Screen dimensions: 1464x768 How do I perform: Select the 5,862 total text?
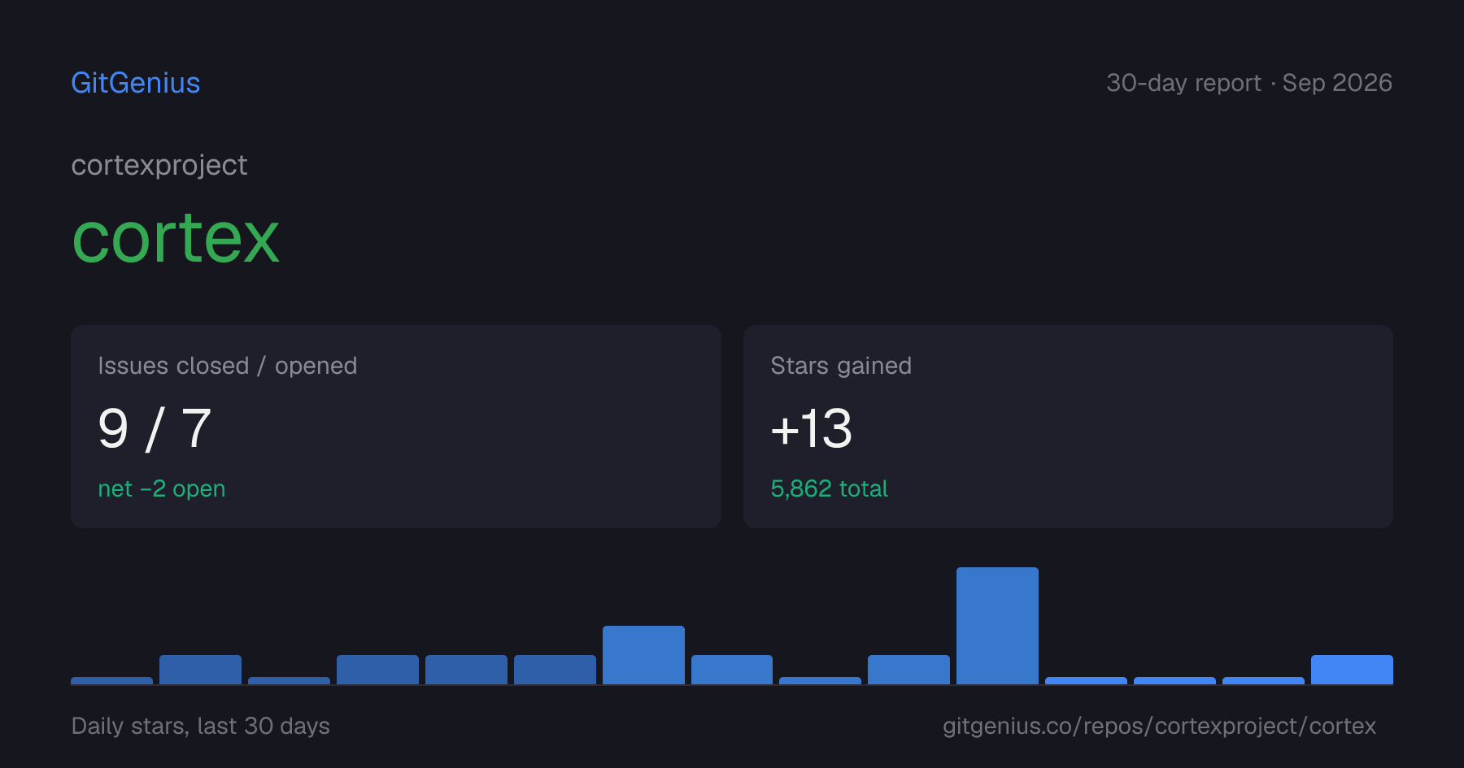point(829,488)
